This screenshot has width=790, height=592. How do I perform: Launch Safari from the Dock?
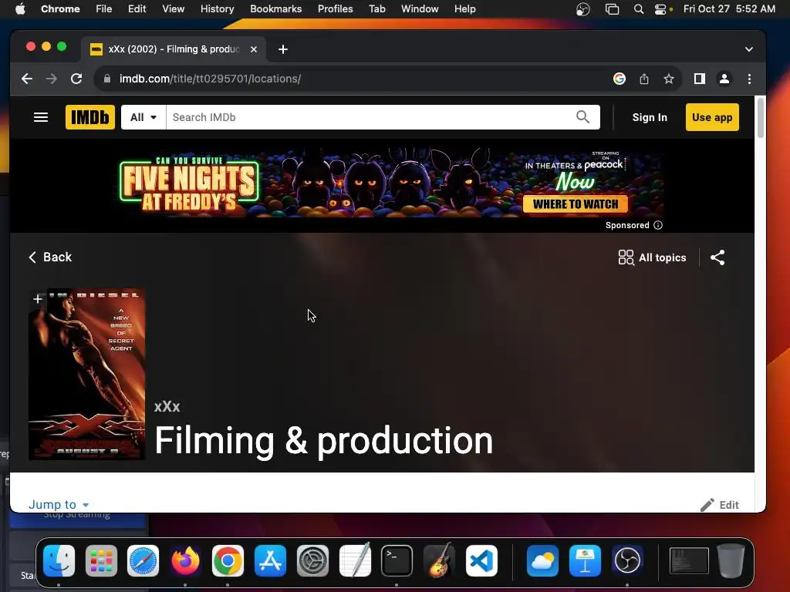[x=143, y=561]
